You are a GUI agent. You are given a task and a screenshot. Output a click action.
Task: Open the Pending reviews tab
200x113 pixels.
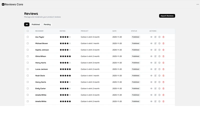(47, 24)
